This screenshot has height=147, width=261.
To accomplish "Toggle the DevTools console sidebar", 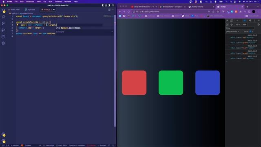I will (x=227, y=24).
